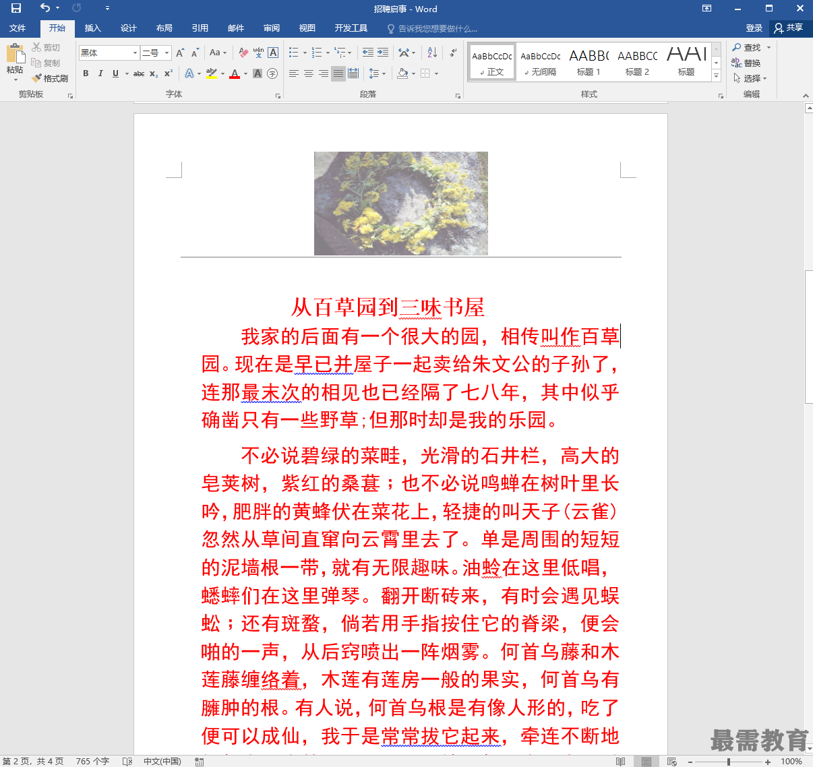Click the sort A-Z icon
The image size is (813, 767).
point(432,53)
